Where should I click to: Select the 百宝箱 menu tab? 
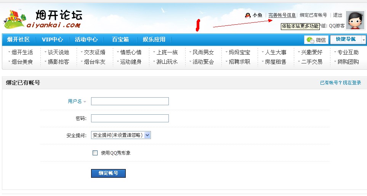click(120, 40)
